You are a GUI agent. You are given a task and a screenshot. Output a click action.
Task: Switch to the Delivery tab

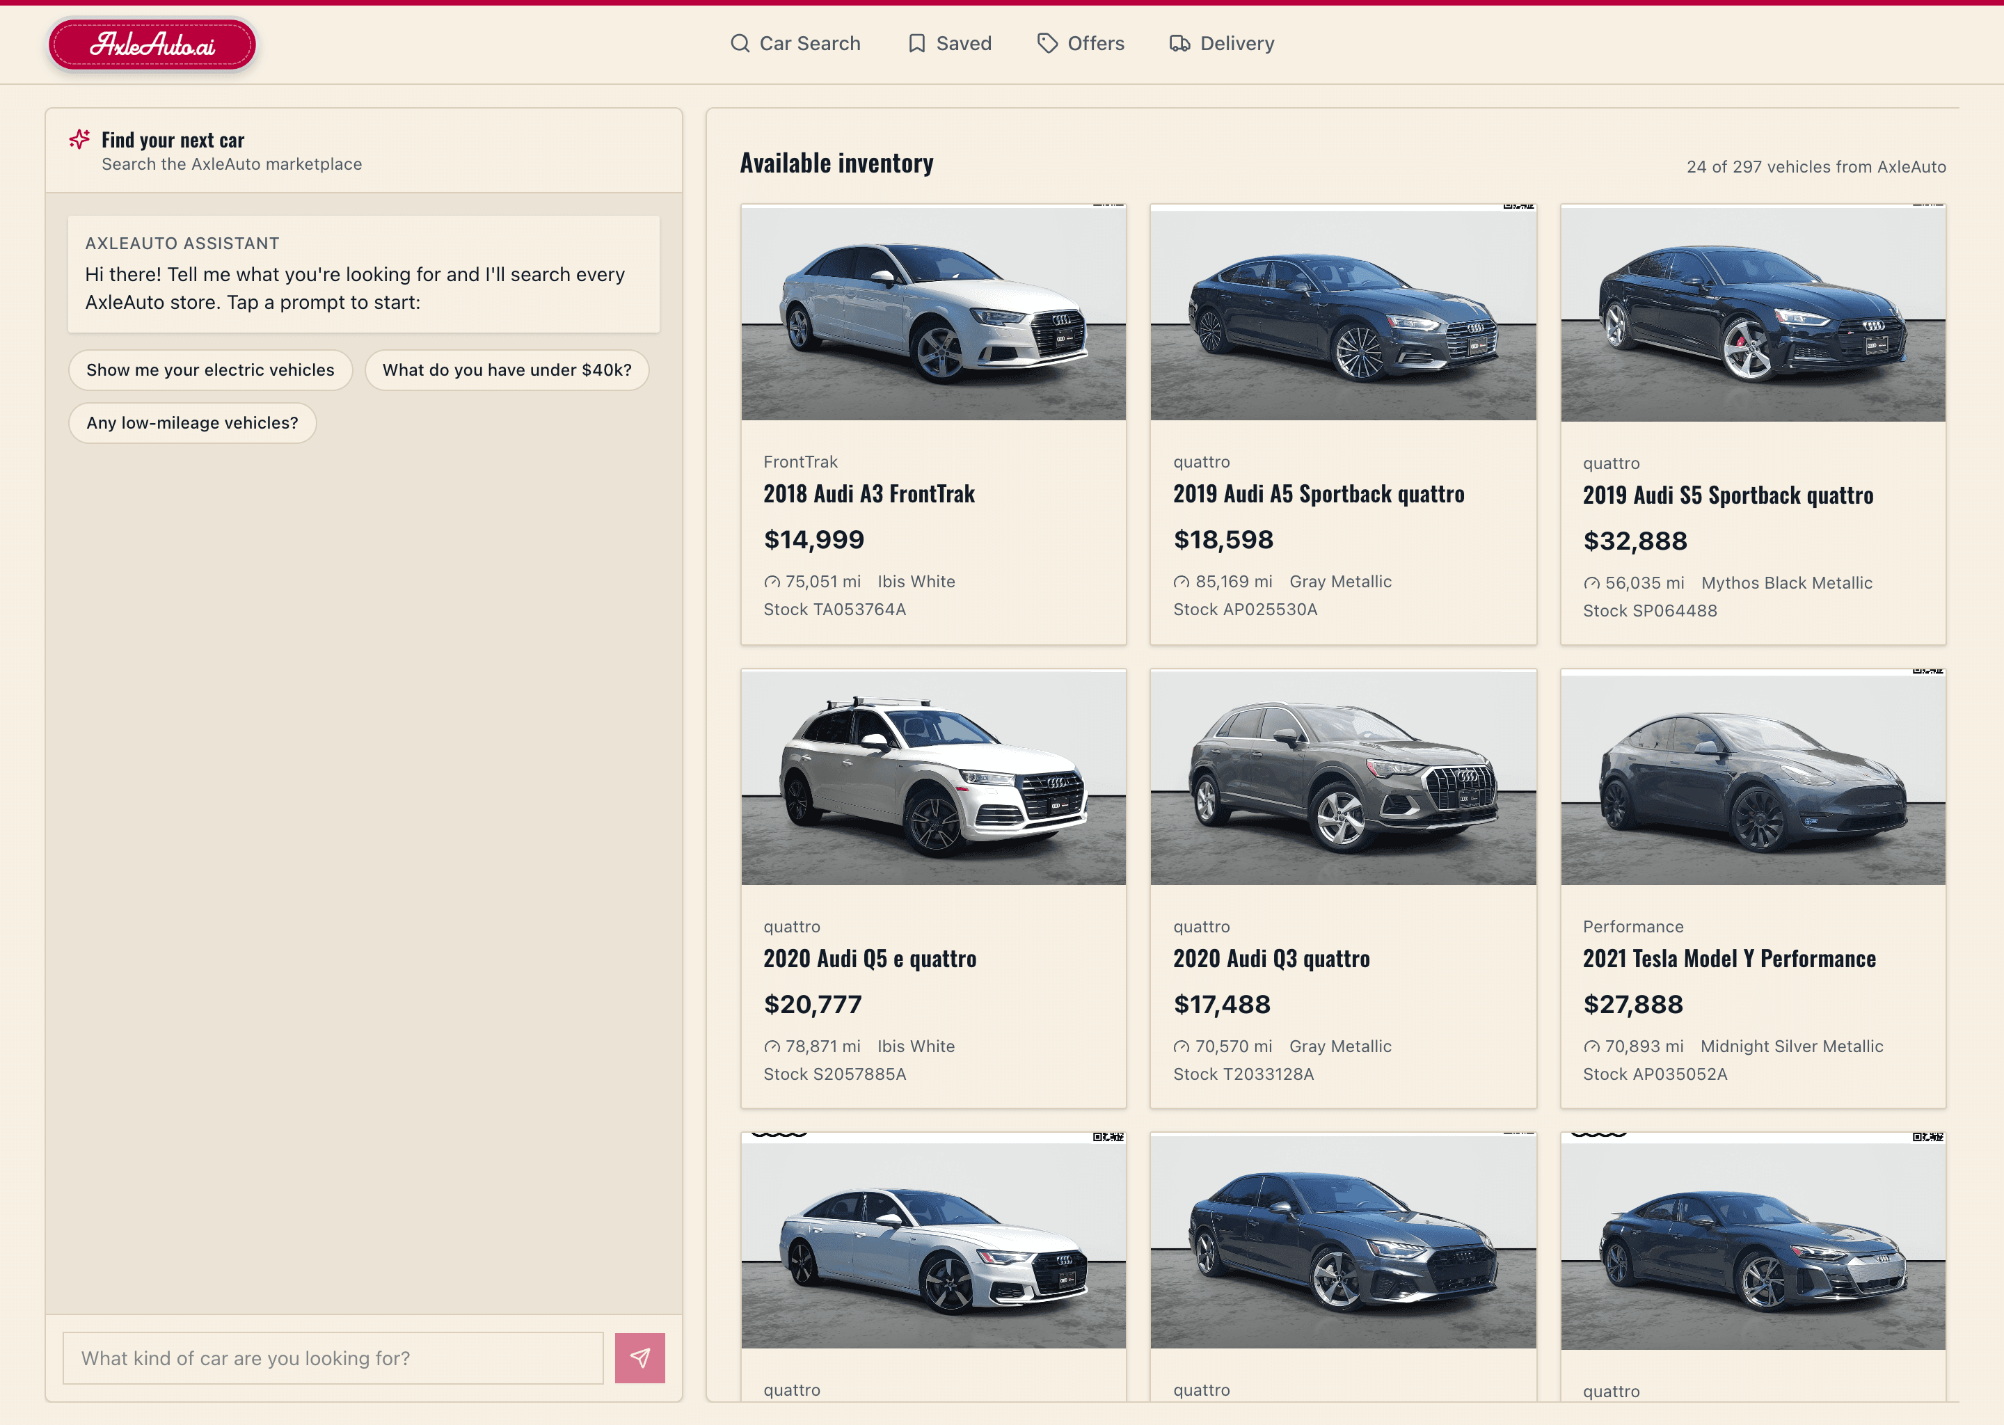[x=1221, y=43]
